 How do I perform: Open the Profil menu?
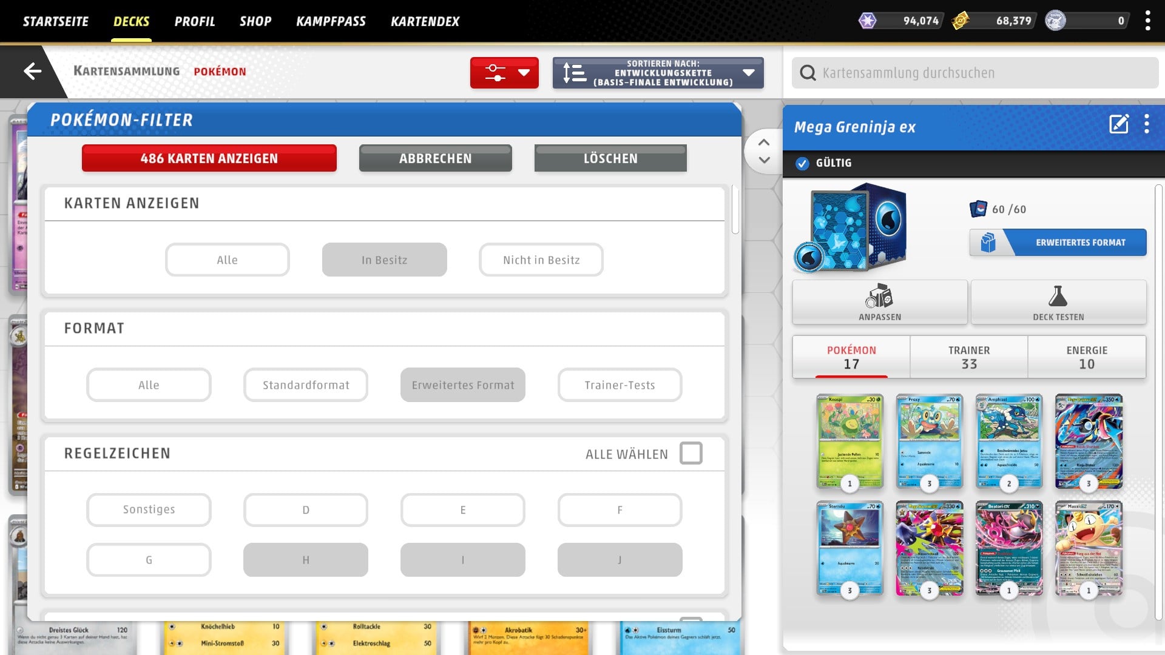pyautogui.click(x=194, y=21)
